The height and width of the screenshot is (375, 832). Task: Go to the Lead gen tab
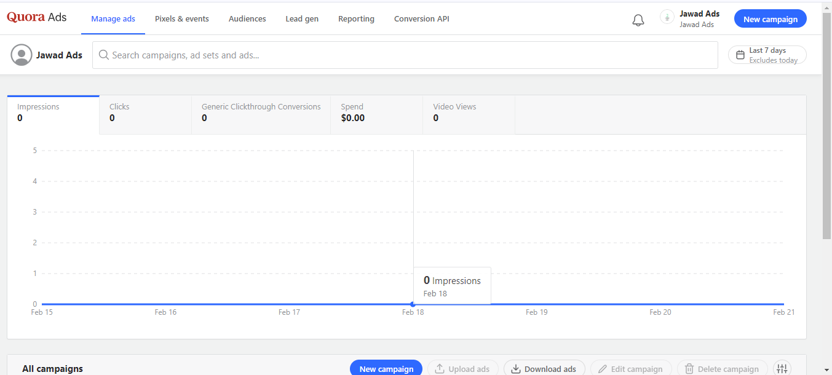pos(302,19)
